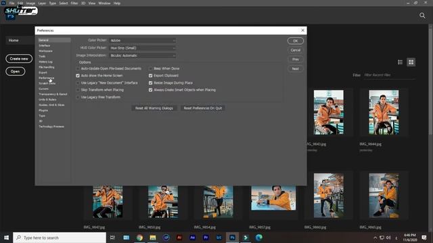Viewport: 433px width, 243px height.
Task: Click the Open button on Home screen
Action: click(15, 72)
